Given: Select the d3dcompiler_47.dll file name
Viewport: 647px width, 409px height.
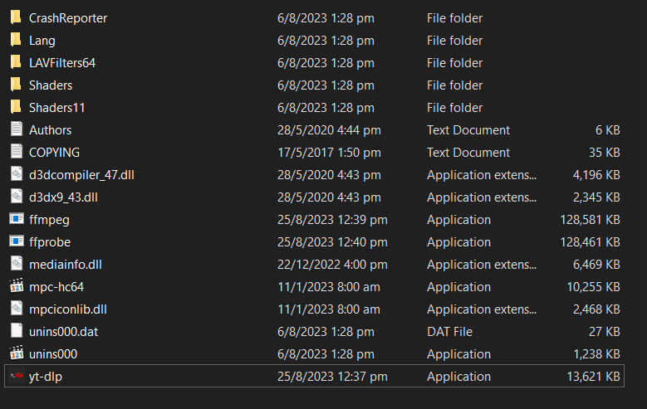Looking at the screenshot, I should 81,175.
